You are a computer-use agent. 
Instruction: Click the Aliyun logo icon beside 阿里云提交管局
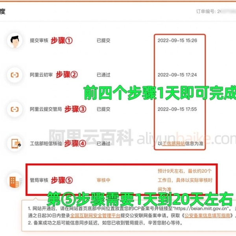coord(15,109)
